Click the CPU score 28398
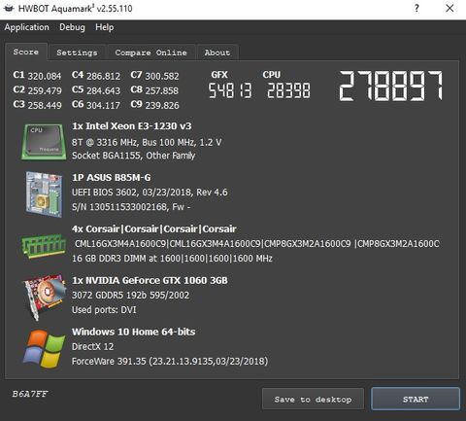The image size is (466, 421). (x=288, y=90)
